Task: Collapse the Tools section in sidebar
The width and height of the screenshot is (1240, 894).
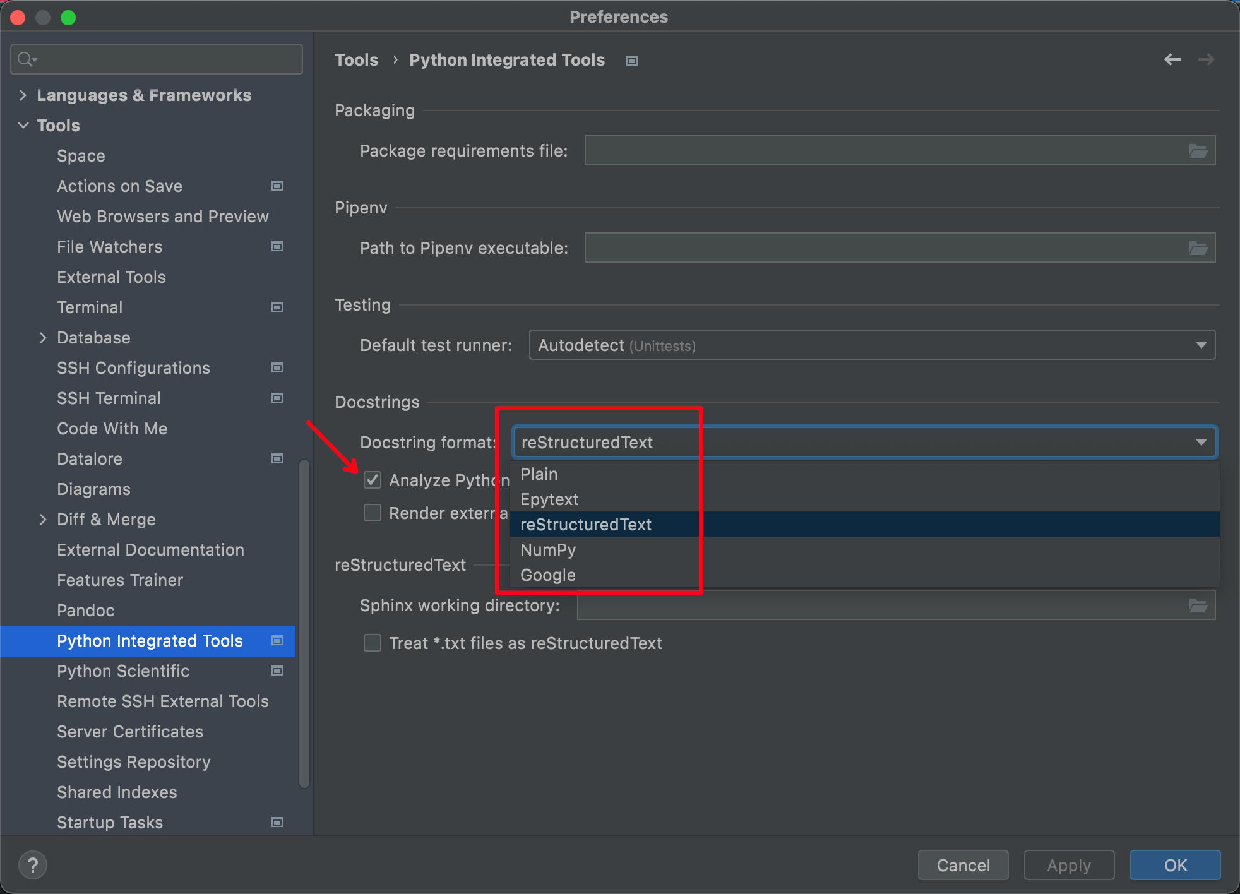Action: 23,125
